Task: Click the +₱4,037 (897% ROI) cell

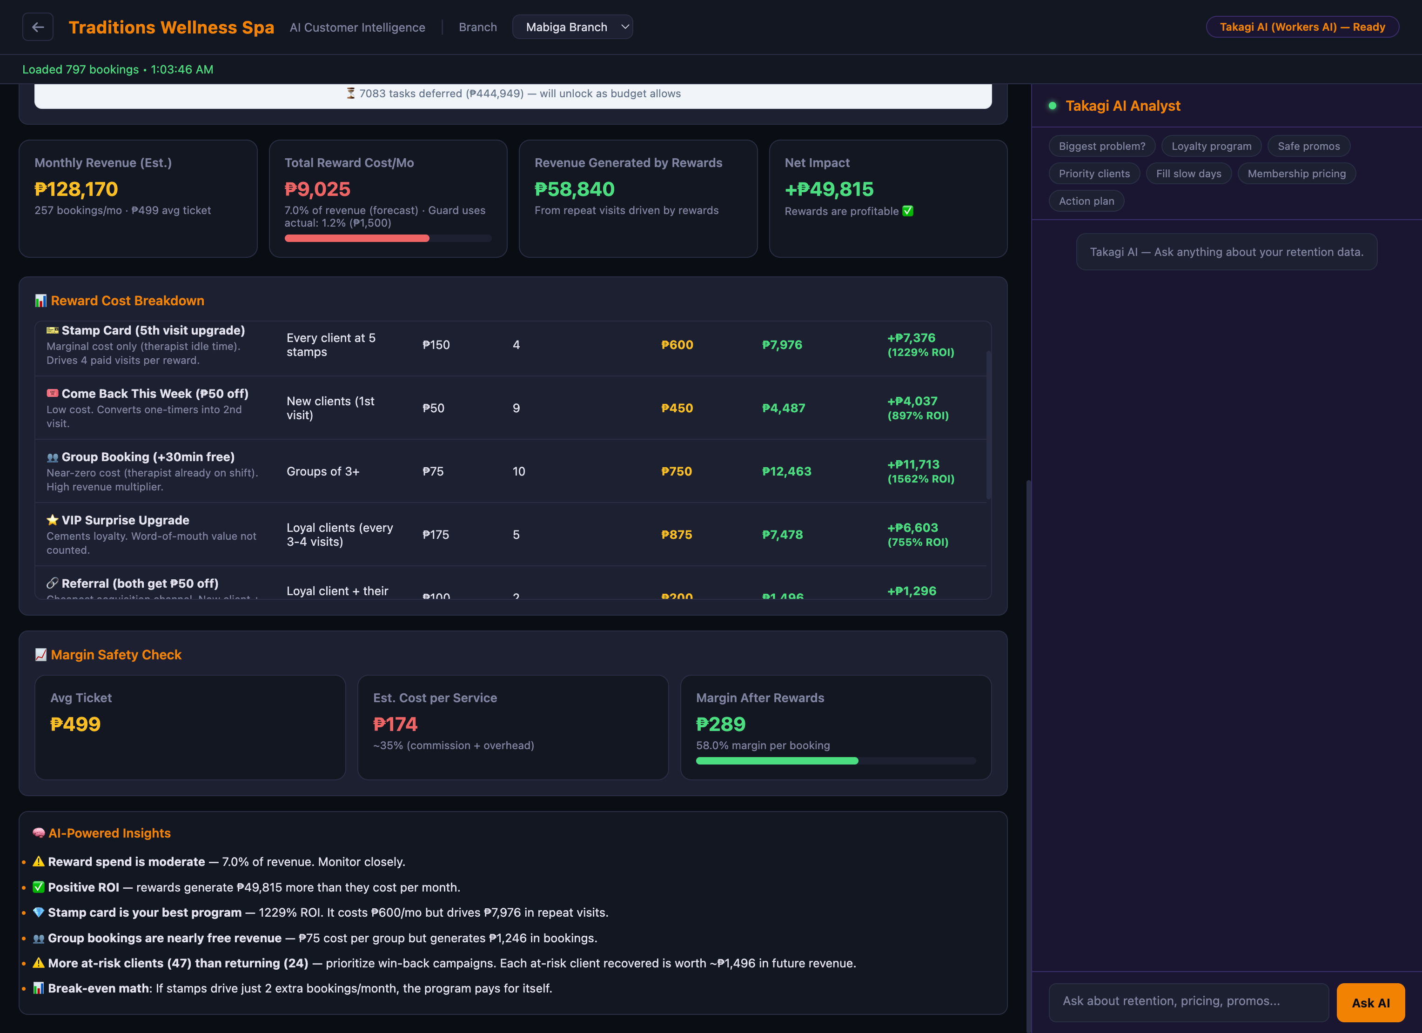Action: (918, 408)
